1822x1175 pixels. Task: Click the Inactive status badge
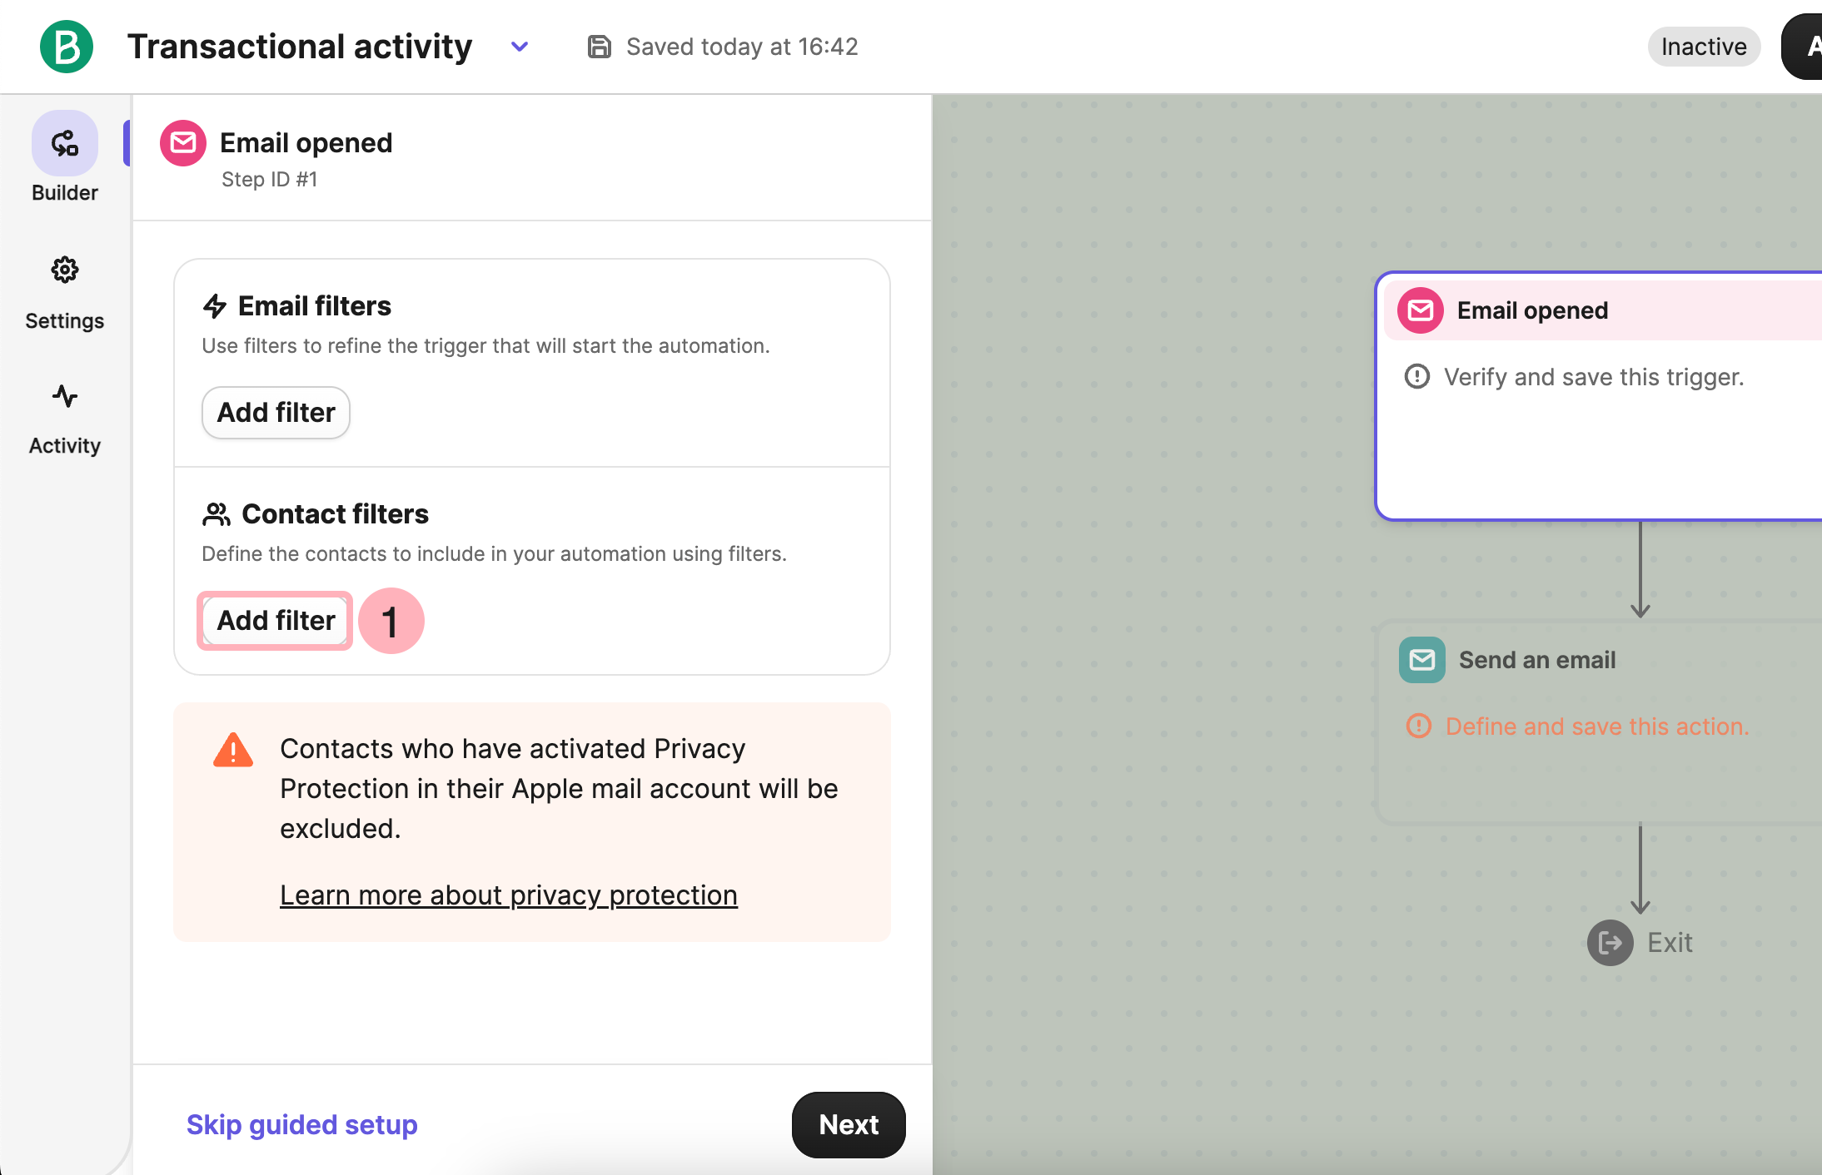click(1703, 47)
